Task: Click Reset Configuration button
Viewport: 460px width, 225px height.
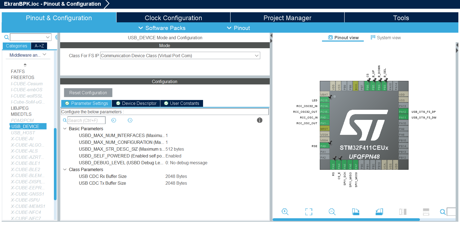Action: click(88, 93)
